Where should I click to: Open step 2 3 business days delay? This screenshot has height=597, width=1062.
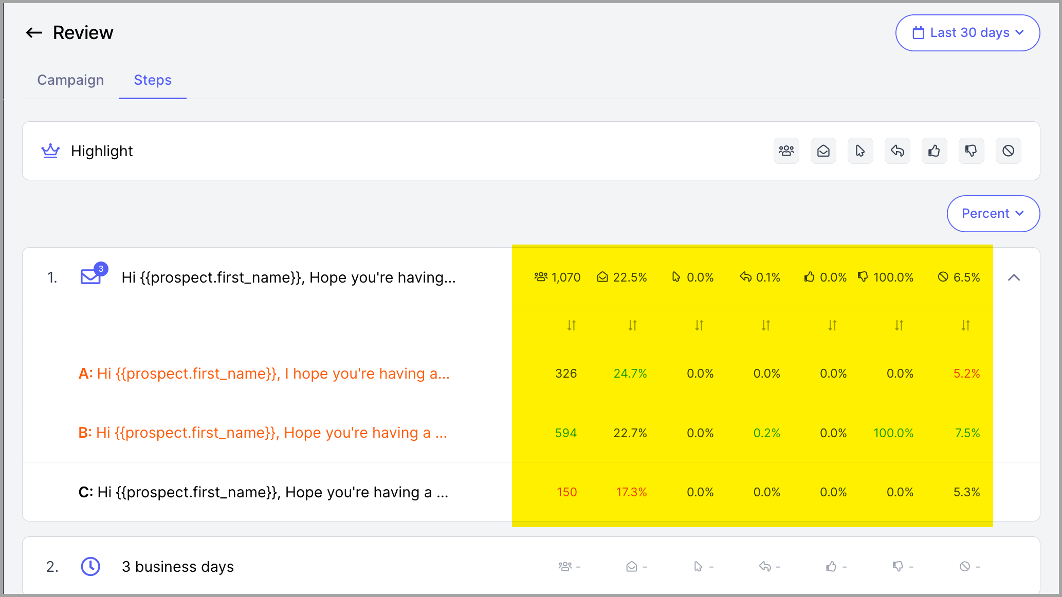pos(178,567)
